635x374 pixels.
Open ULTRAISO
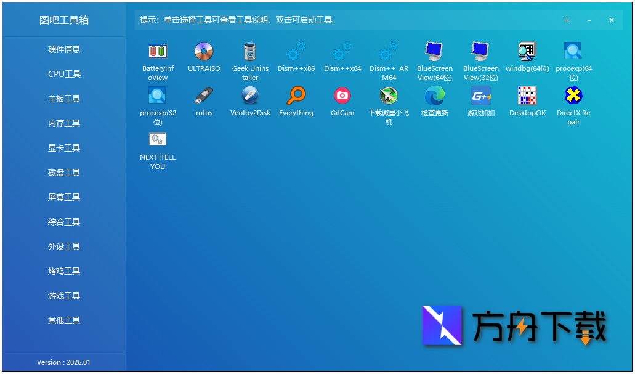point(204,59)
